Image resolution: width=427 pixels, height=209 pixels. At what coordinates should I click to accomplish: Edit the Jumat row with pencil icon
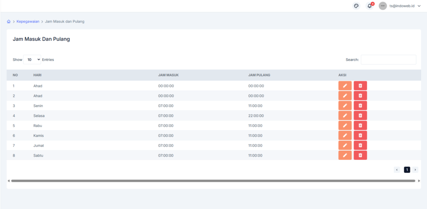pyautogui.click(x=345, y=145)
